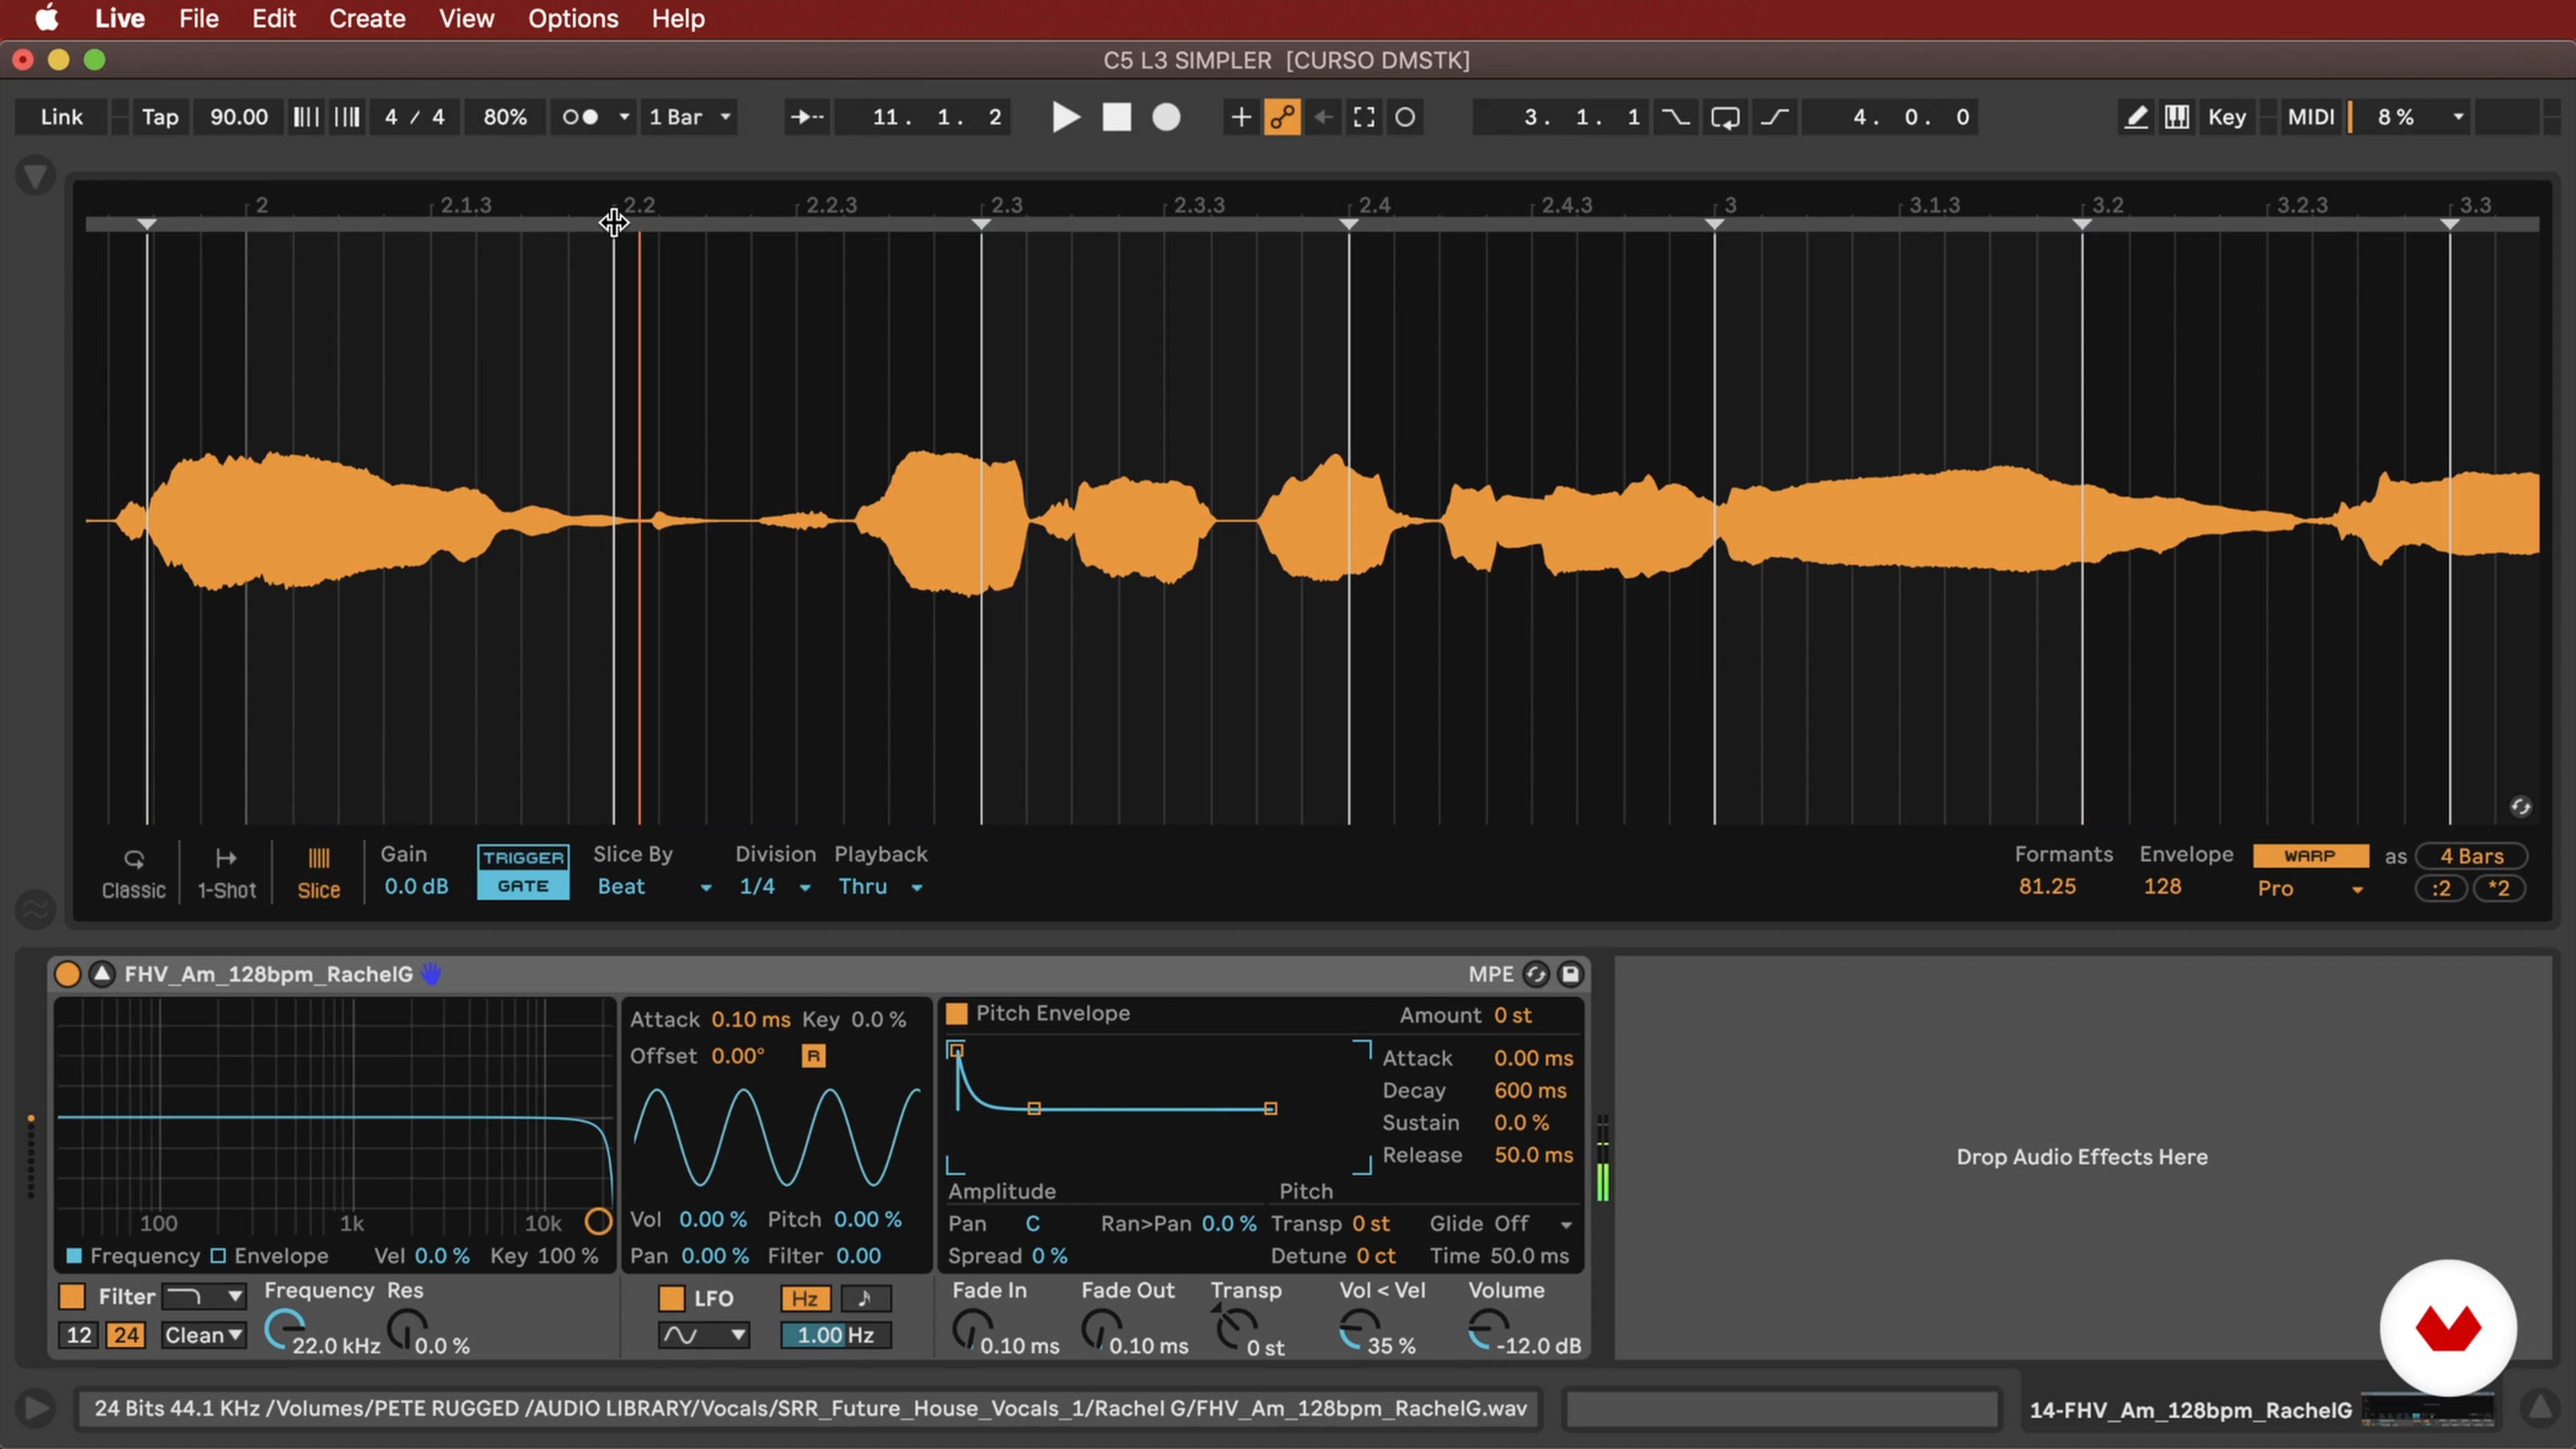The width and height of the screenshot is (2576, 1449).
Task: Select 12 dB filter slope
Action: 79,1336
